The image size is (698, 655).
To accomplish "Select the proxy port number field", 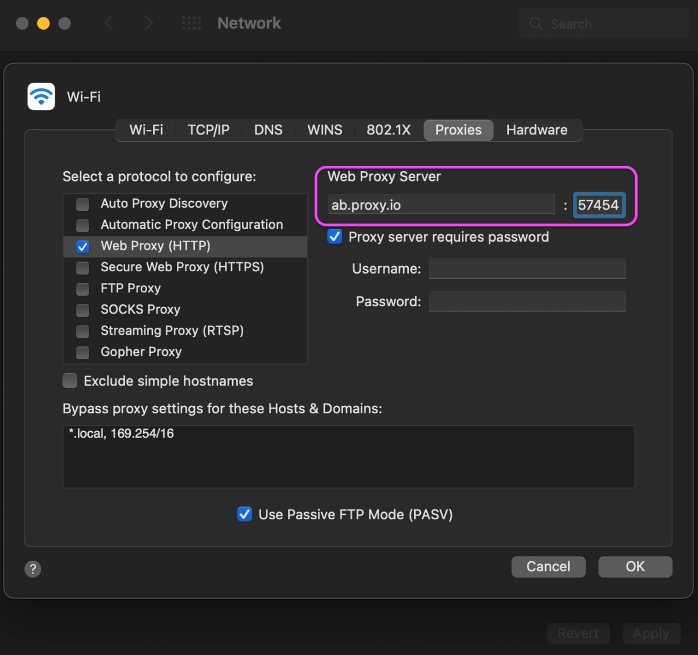I will [x=599, y=204].
